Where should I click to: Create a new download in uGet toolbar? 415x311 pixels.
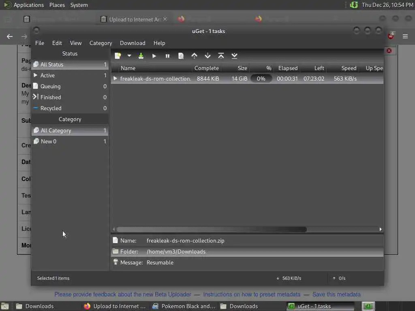118,56
